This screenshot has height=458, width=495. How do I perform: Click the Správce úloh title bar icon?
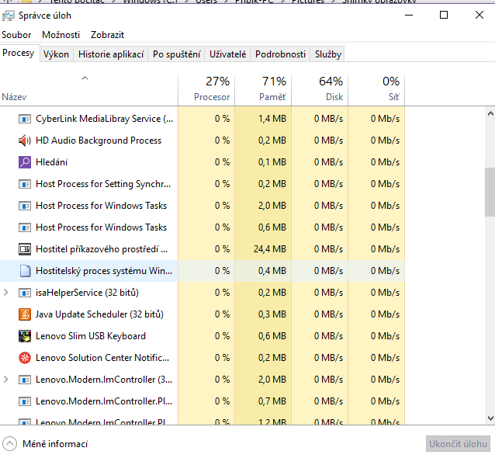pos(9,15)
